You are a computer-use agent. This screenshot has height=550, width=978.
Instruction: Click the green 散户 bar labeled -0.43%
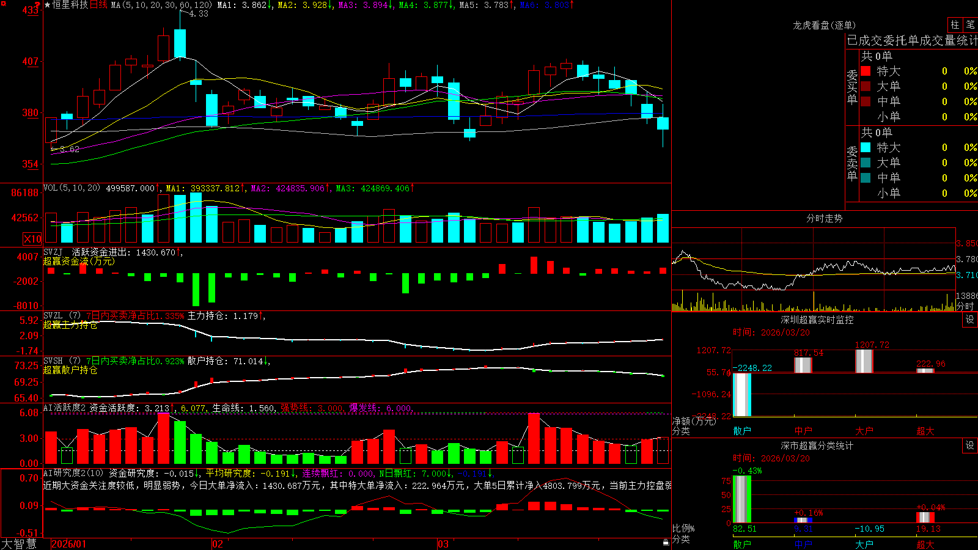(742, 499)
